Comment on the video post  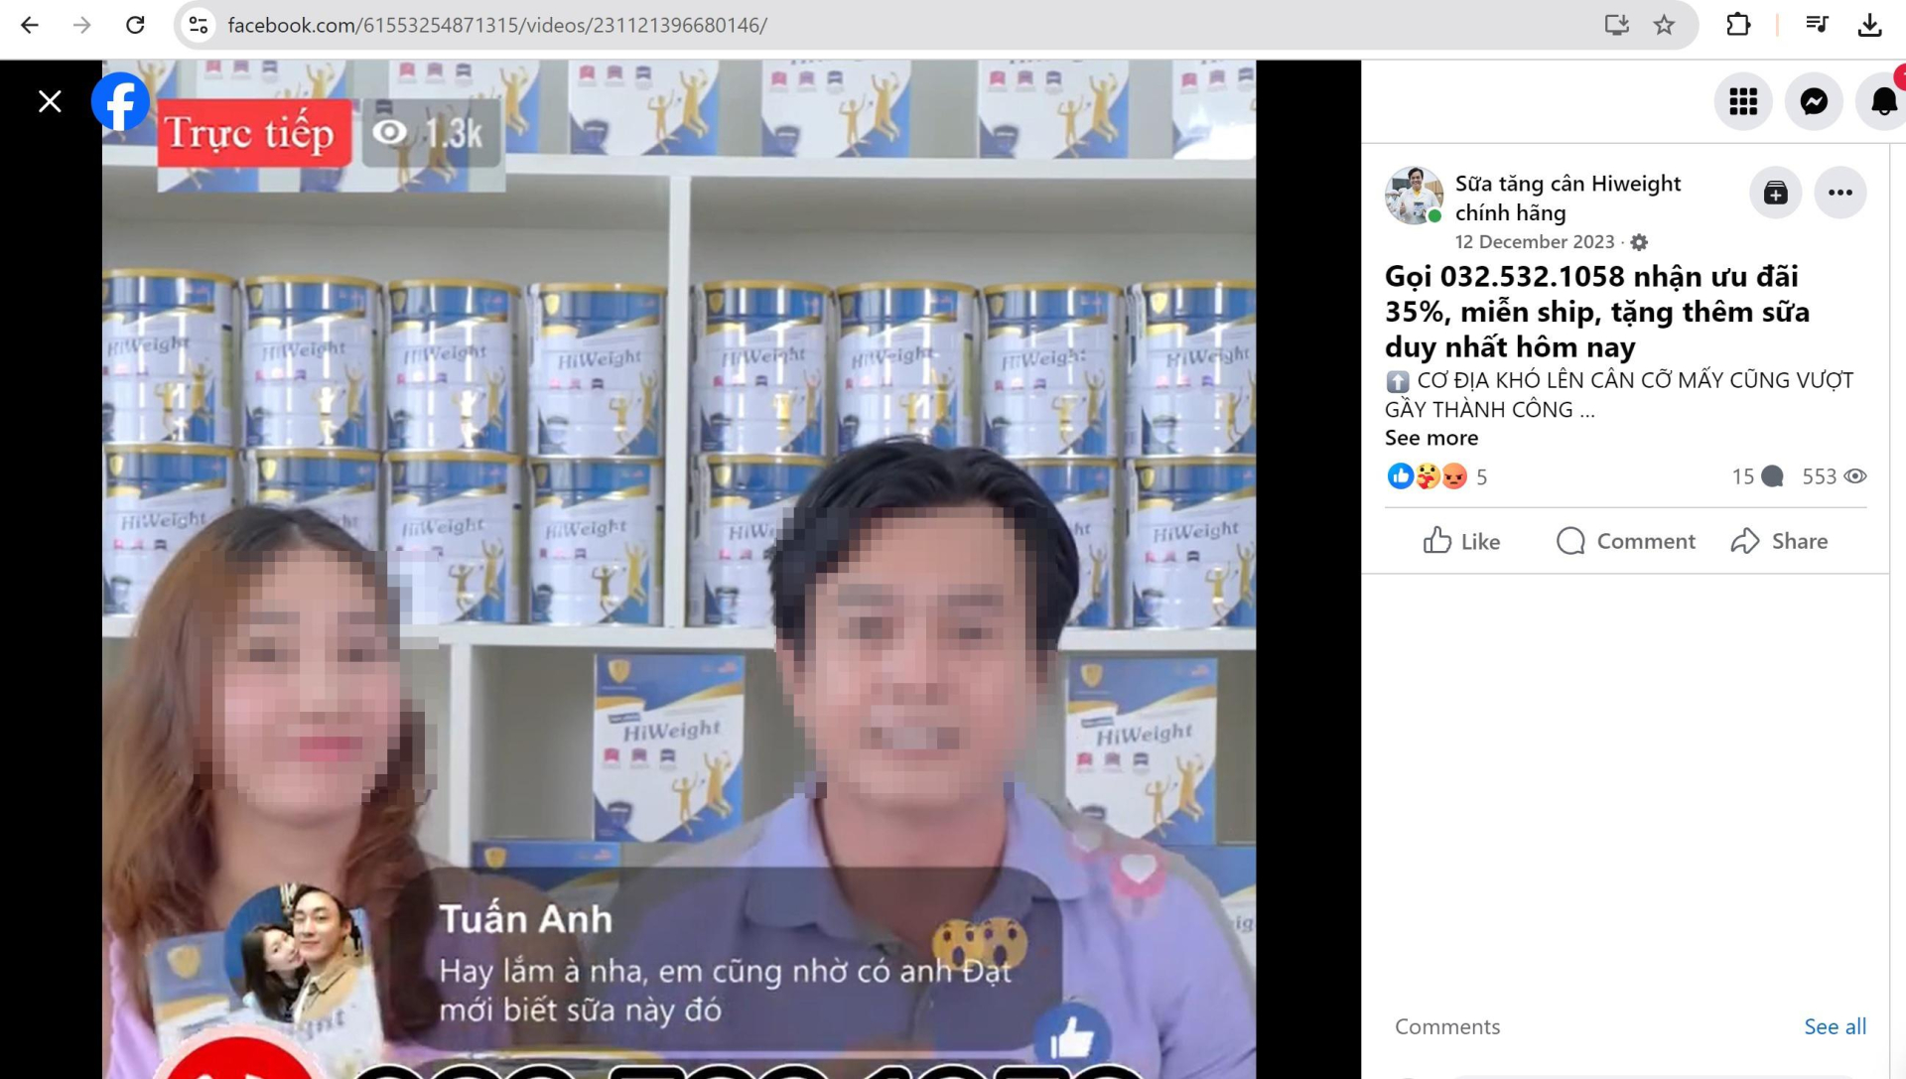[1625, 541]
